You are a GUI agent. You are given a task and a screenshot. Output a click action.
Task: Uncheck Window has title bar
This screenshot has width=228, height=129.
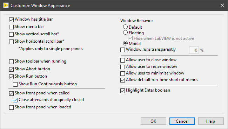[11, 20]
